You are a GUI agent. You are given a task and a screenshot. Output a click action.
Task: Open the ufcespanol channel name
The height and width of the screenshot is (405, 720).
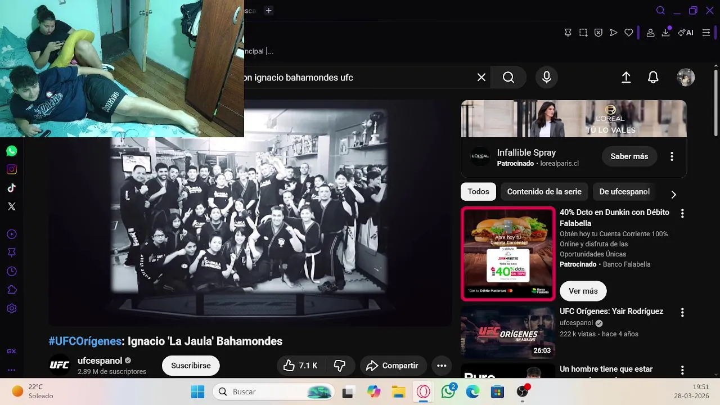tap(100, 361)
